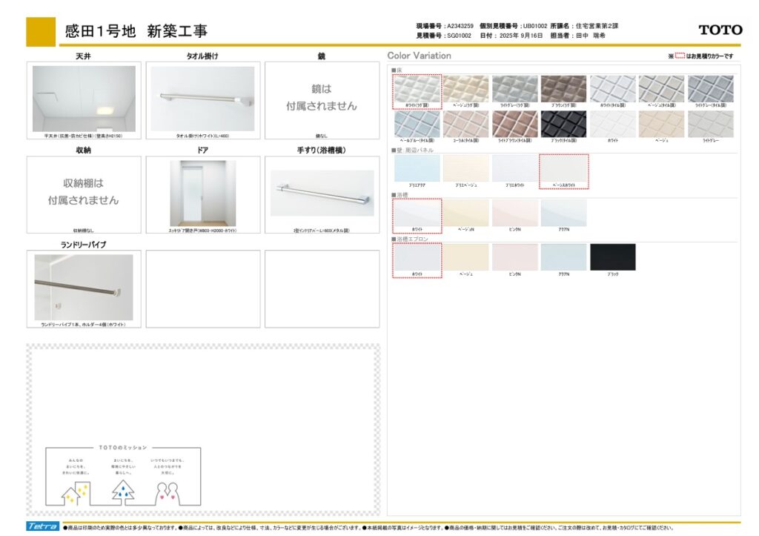The width and height of the screenshot is (759, 536).
Task: Open the タオル掛け towel bar photo
Action: click(202, 99)
